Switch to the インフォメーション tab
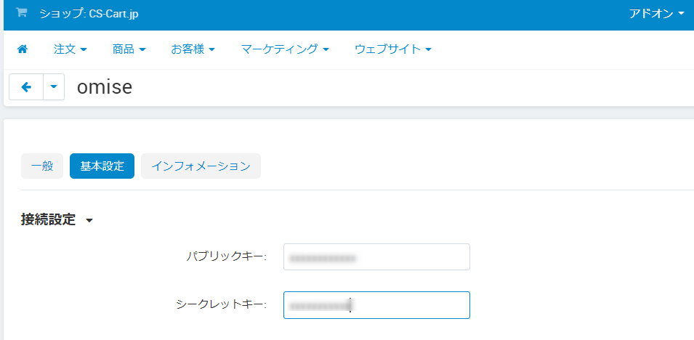The image size is (694, 340). pyautogui.click(x=201, y=166)
